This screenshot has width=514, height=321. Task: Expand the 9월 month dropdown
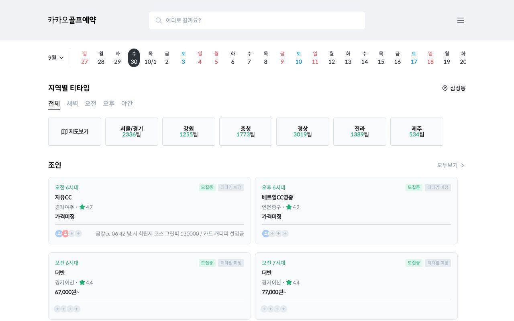(56, 58)
